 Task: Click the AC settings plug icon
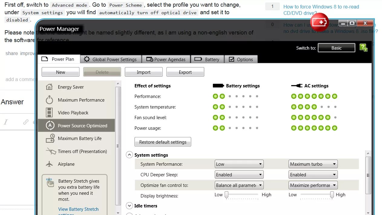click(297, 86)
